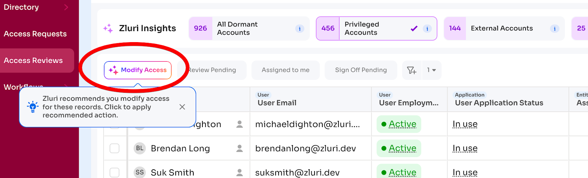
Task: Close the Zluri recommendation tooltip
Action: 182,107
